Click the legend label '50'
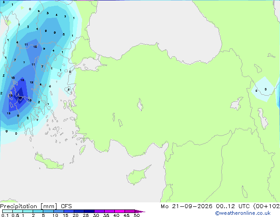Viewport: 280px width, 217px height. (x=136, y=215)
